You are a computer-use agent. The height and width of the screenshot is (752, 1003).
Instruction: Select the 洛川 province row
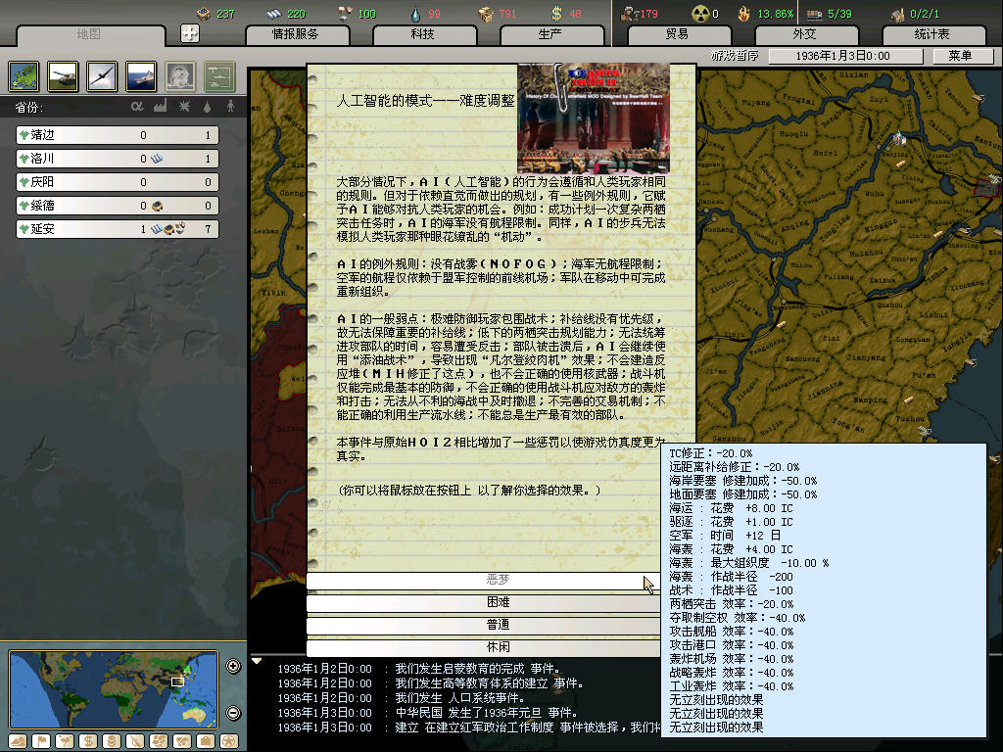(x=118, y=159)
